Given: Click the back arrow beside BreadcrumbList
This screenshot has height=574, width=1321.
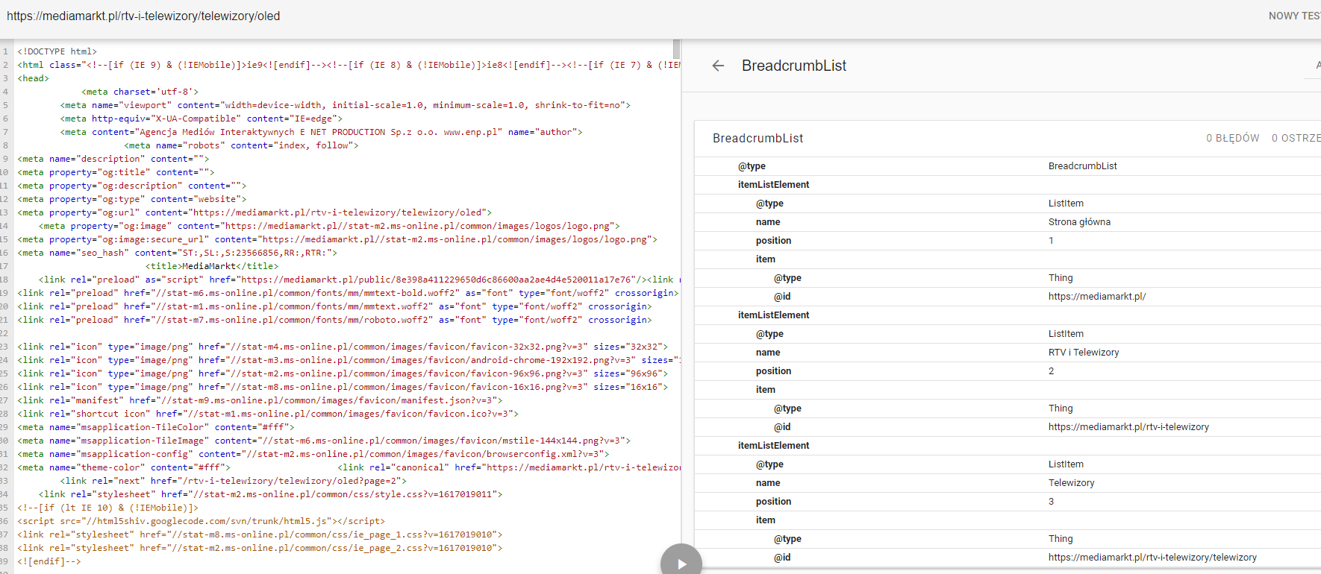Looking at the screenshot, I should pos(718,66).
